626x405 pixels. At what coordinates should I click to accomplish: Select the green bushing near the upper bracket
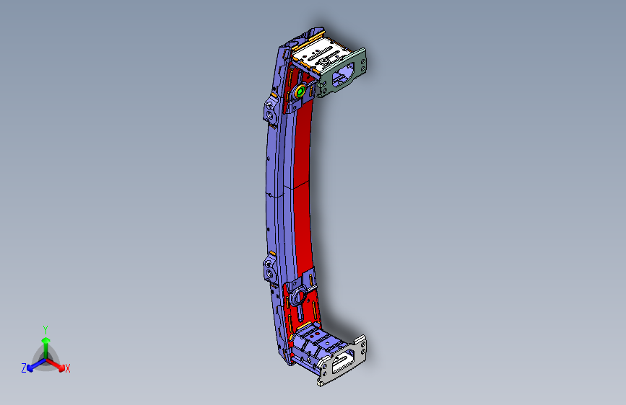click(300, 92)
